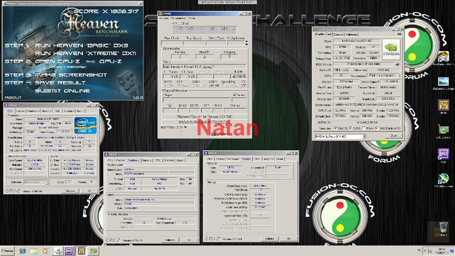Open the purple CPU-Z desktop shortcut
The width and height of the screenshot is (455, 256).
pos(443,155)
